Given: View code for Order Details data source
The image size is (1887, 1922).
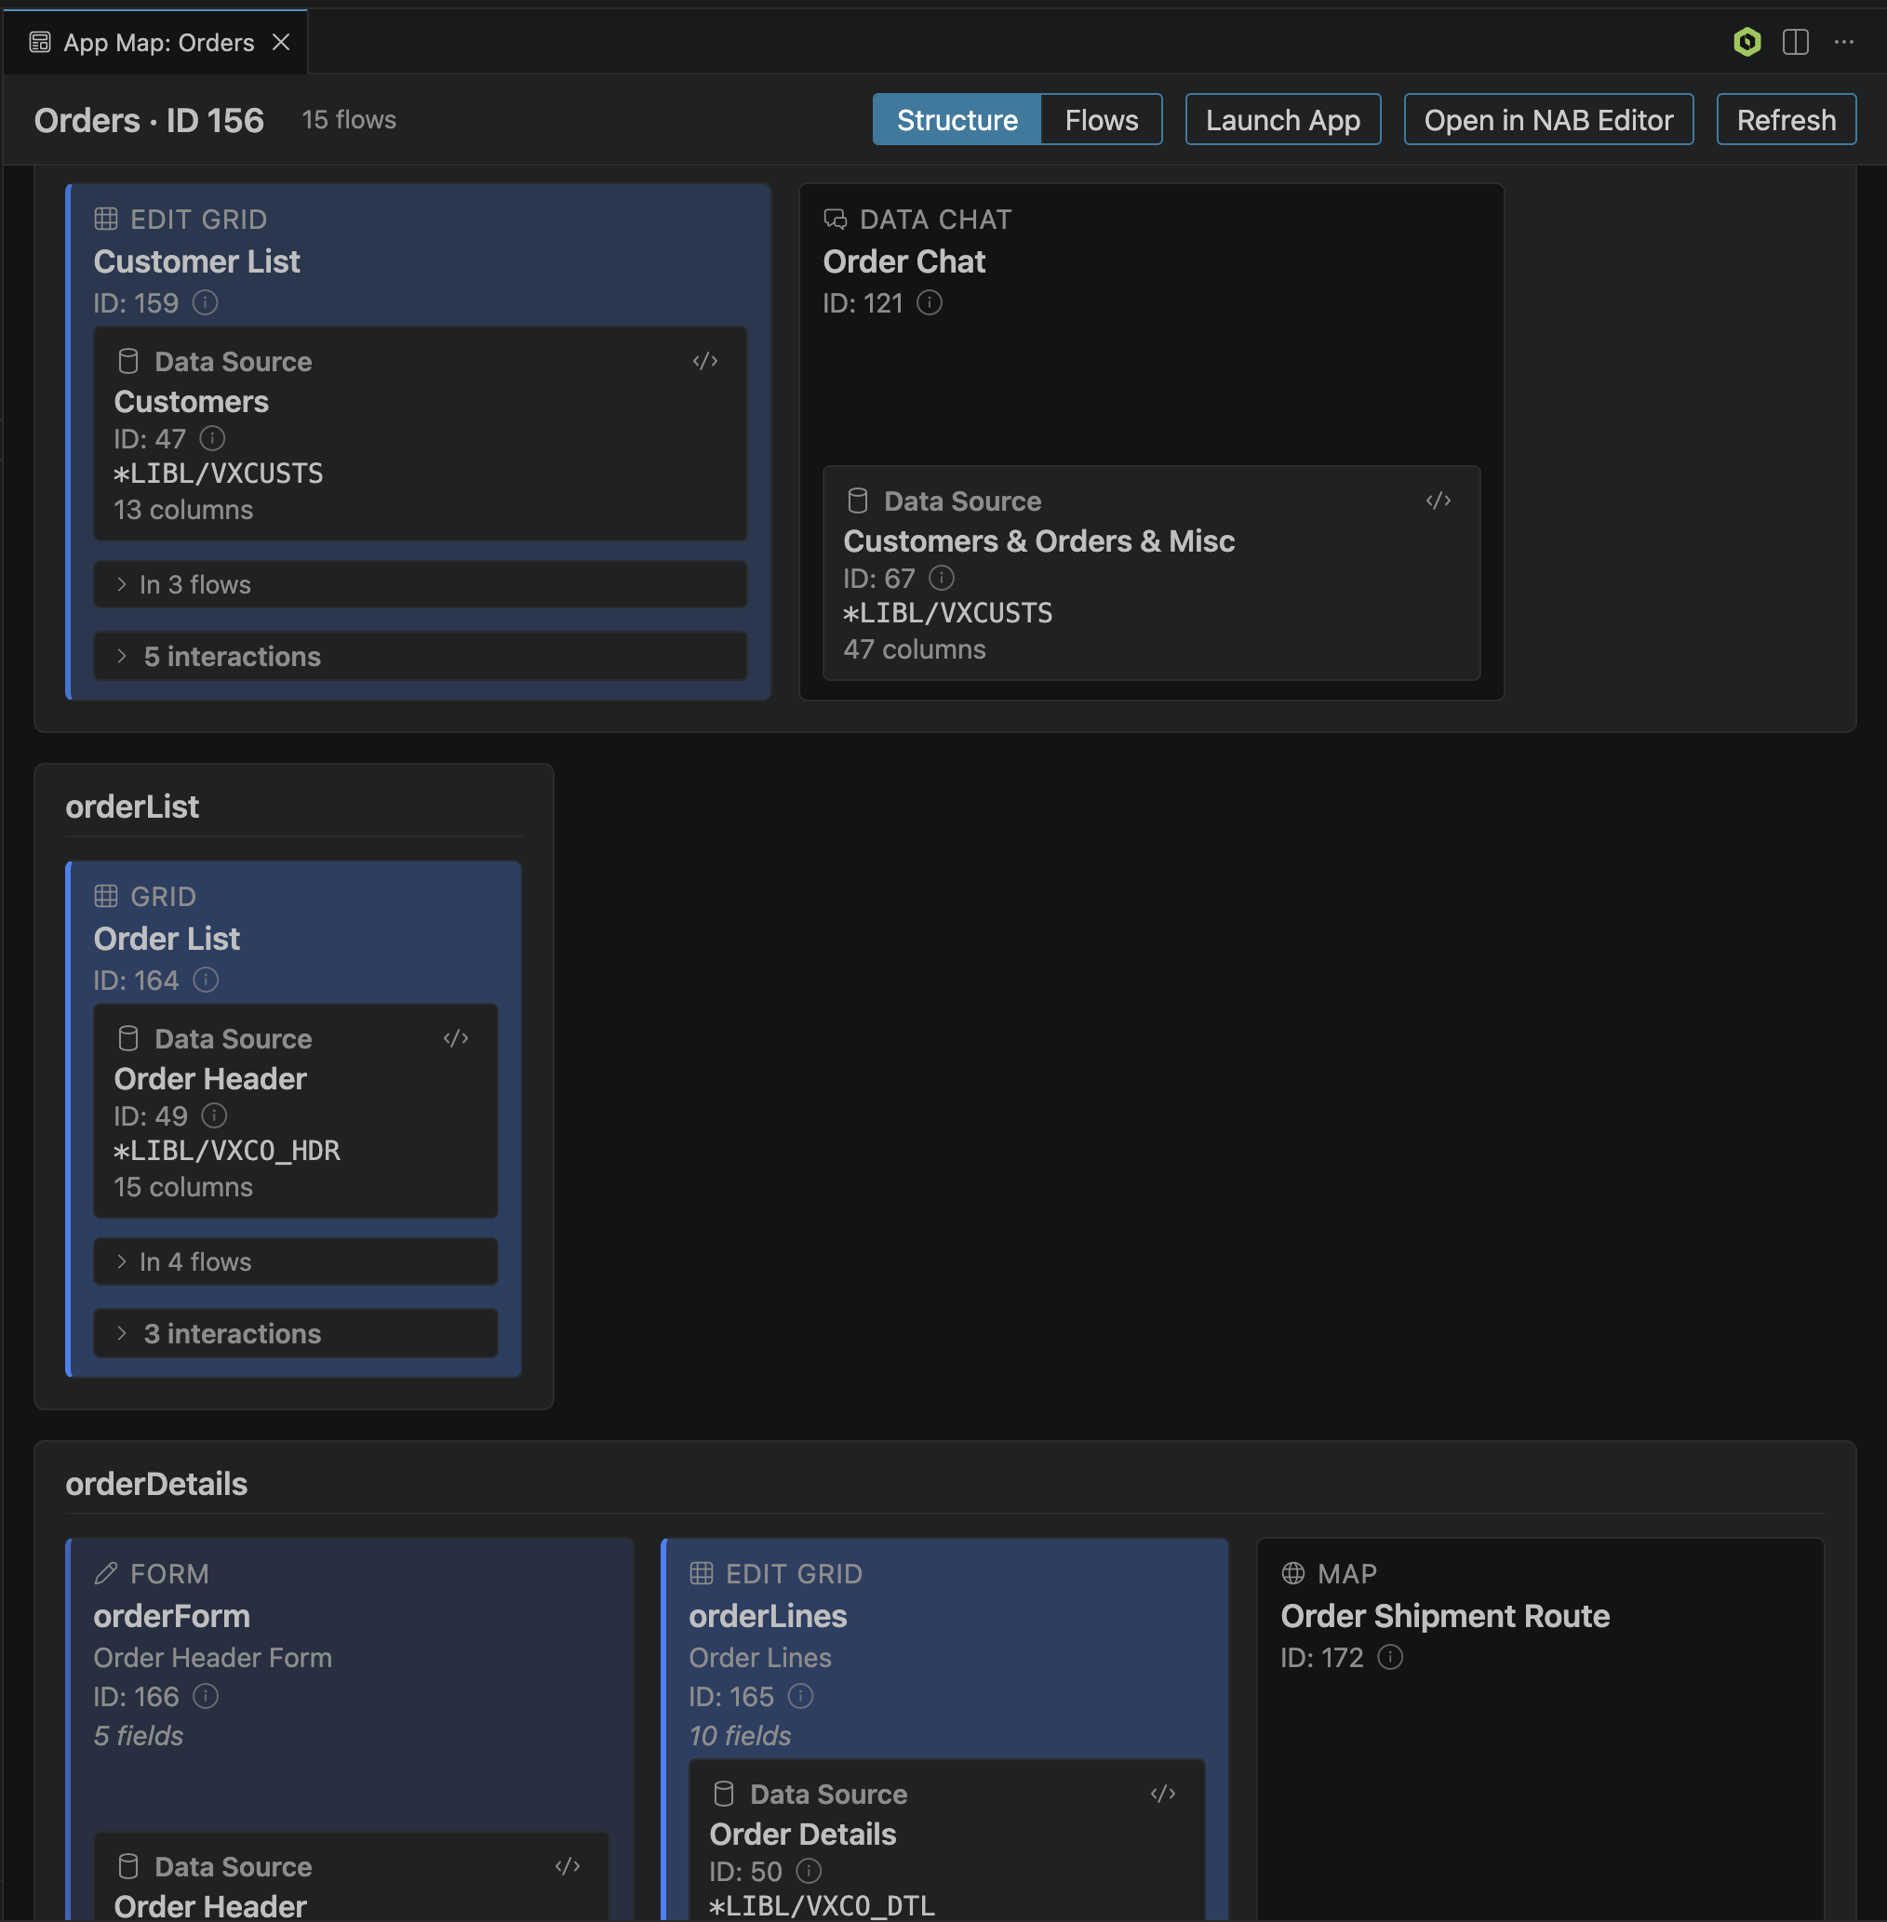Looking at the screenshot, I should pyautogui.click(x=1162, y=1794).
